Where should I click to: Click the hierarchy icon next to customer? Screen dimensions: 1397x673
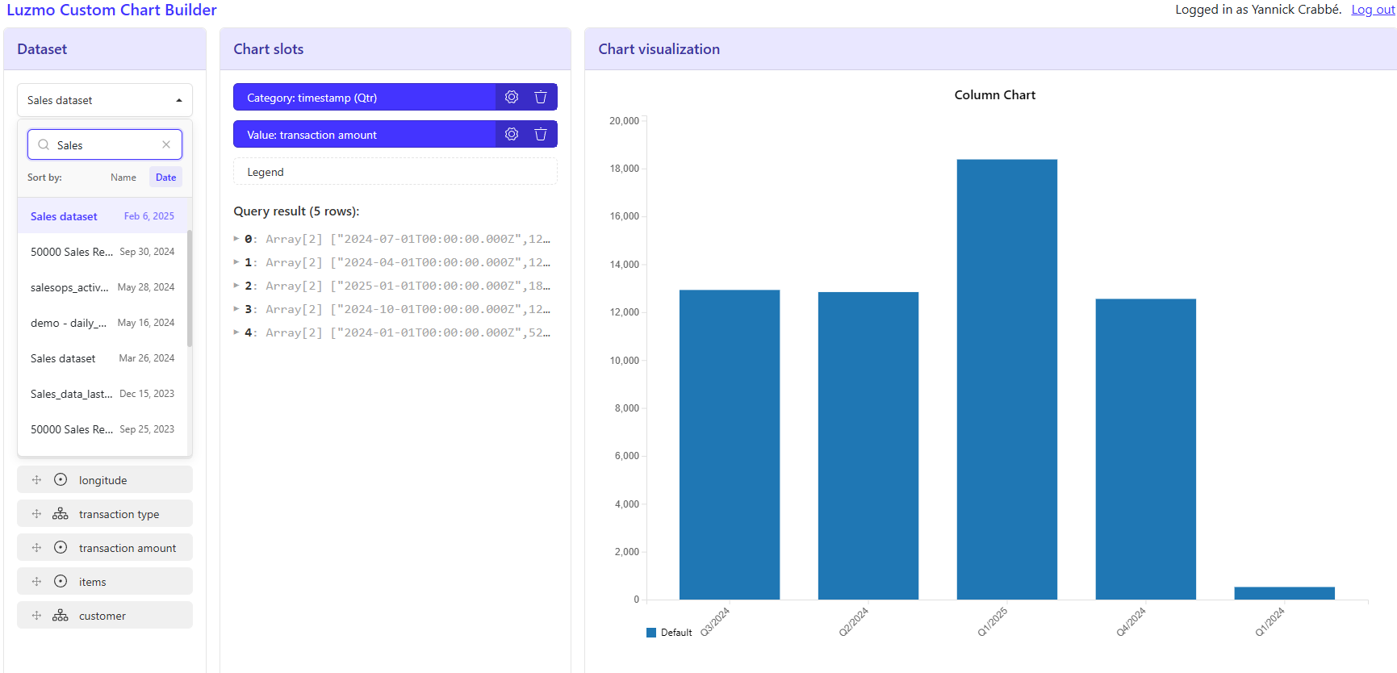(x=61, y=616)
